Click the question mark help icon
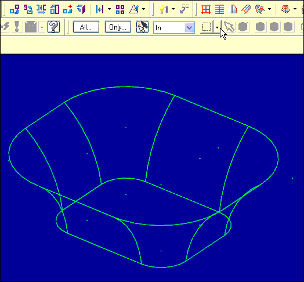304x282 pixels. pyautogui.click(x=54, y=27)
